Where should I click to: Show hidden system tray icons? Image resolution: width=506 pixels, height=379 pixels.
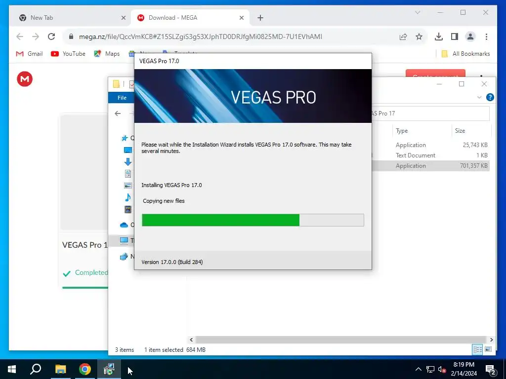coord(418,369)
